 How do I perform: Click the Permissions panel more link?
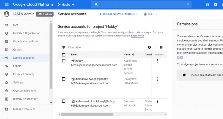tap(180, 57)
